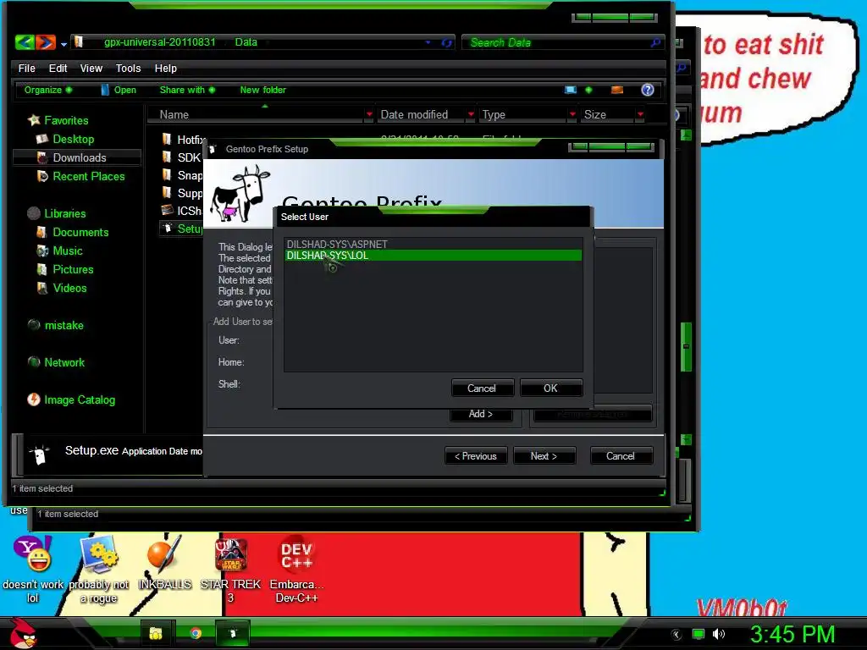Image resolution: width=867 pixels, height=650 pixels.
Task: Open the Embarcadero Dev-C++ desktop icon
Action: pyautogui.click(x=296, y=570)
